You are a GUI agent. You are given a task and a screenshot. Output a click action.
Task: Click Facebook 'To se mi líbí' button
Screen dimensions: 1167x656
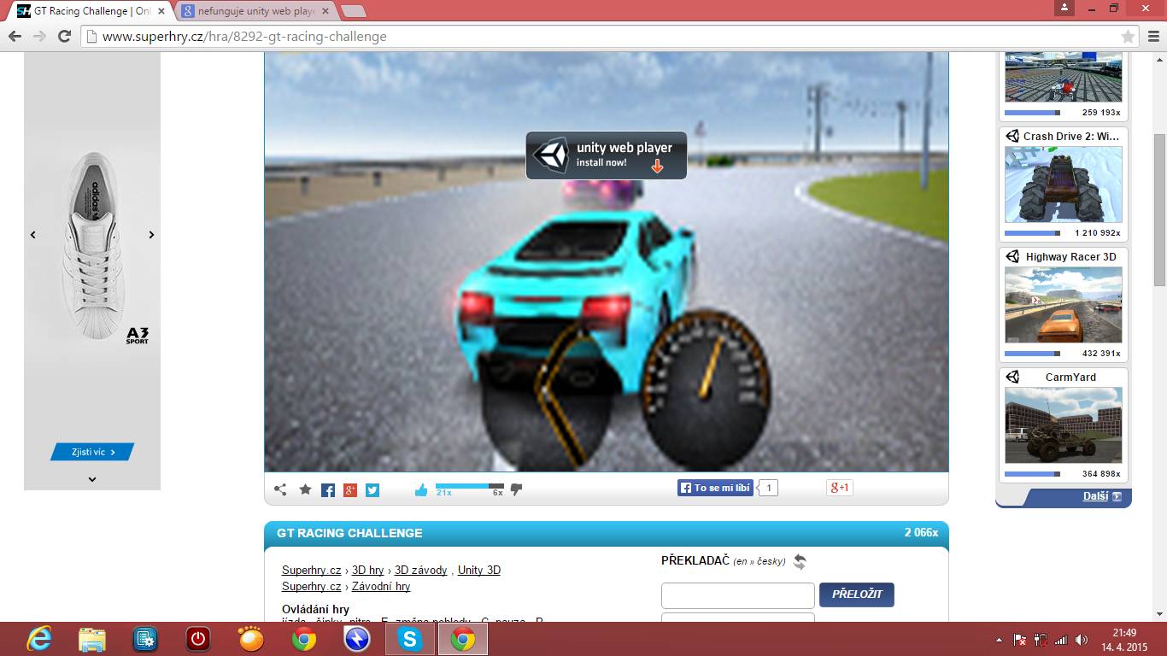(x=716, y=488)
